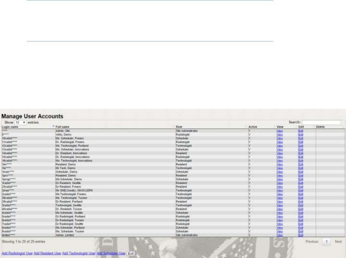Click the Exit button
The height and width of the screenshot is (258, 346).
tap(131, 254)
